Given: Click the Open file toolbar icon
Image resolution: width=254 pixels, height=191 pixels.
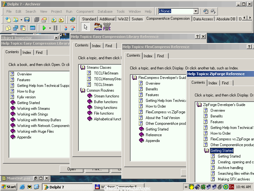Looking at the screenshot, I should [x=16, y=20].
